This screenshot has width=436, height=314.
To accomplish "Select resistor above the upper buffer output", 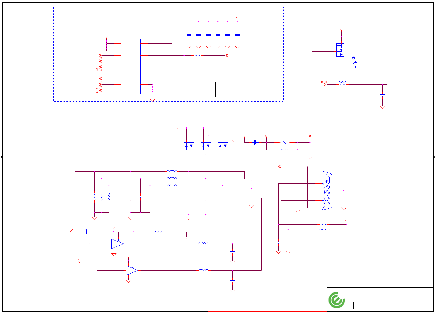I will 158,232.
